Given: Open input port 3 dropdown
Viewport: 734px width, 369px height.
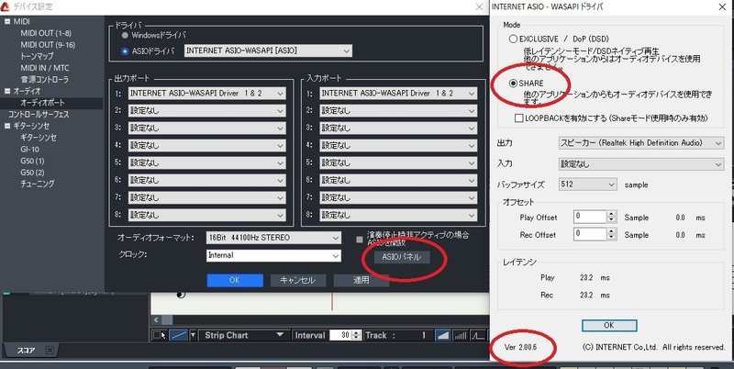Looking at the screenshot, I should [x=398, y=128].
